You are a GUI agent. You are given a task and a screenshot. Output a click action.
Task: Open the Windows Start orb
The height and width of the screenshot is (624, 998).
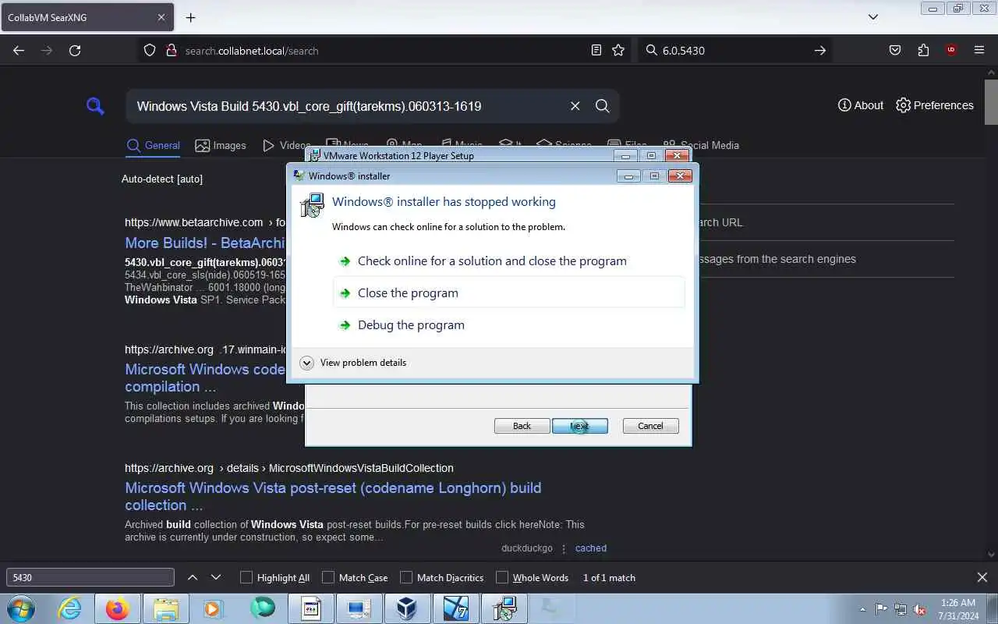coord(21,608)
